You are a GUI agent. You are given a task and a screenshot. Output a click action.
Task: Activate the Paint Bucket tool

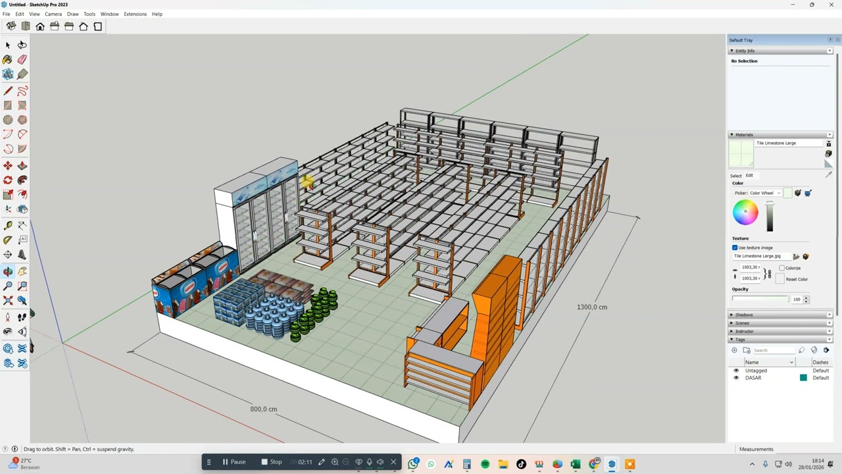pyautogui.click(x=8, y=59)
